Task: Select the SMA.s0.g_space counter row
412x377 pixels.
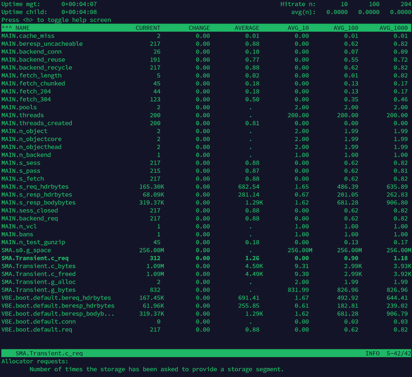Action: (26, 250)
